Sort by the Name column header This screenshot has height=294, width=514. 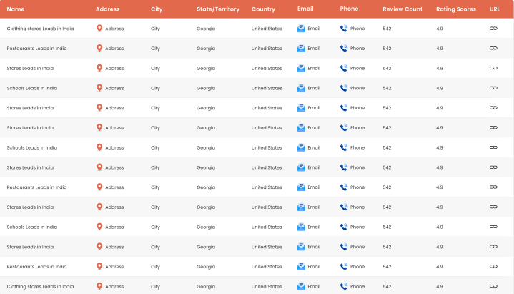pyautogui.click(x=15, y=9)
